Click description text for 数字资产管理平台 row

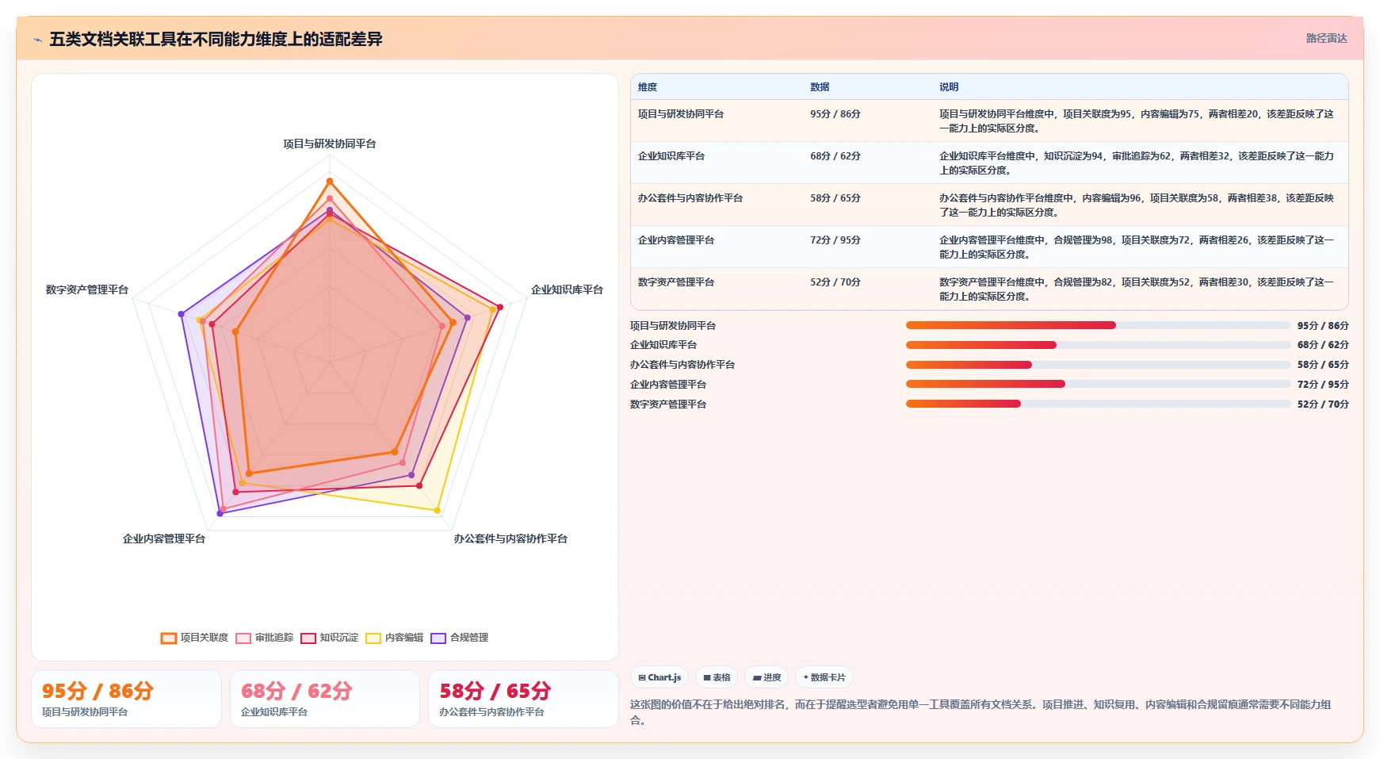point(1137,289)
